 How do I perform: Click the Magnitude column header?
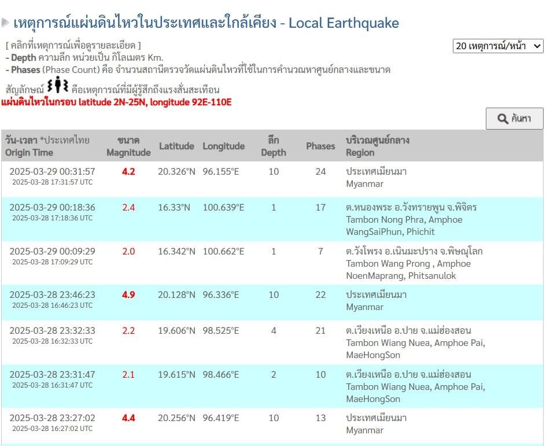click(x=128, y=146)
